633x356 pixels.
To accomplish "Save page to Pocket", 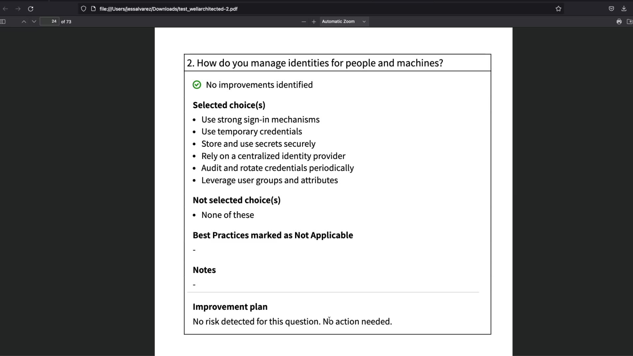I will coord(611,9).
